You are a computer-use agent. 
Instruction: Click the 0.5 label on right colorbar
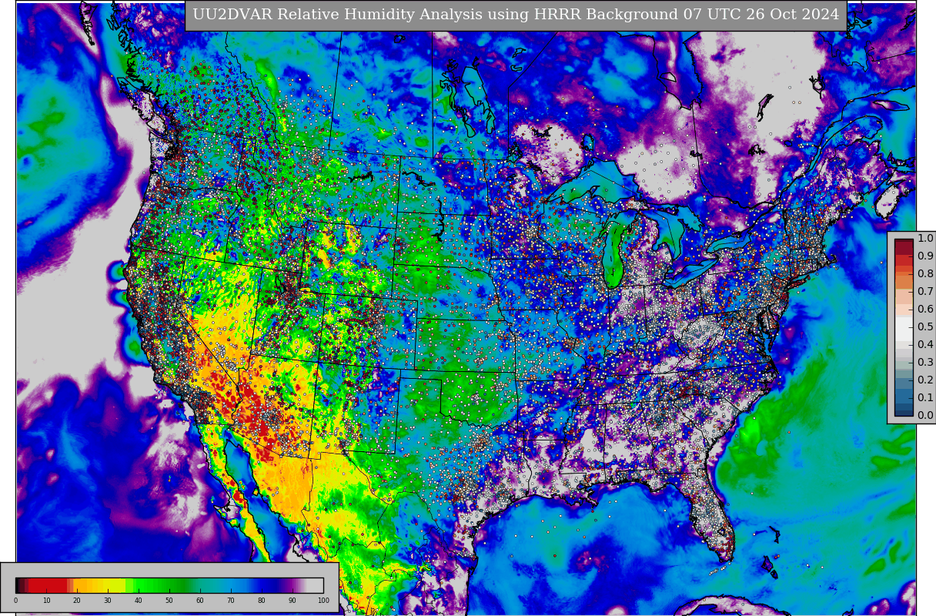[925, 326]
